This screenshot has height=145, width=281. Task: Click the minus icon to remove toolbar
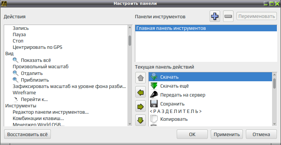tap(228, 16)
